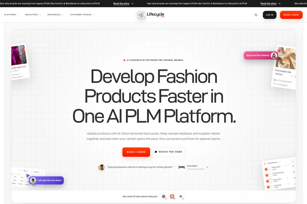
Task: Click the measurements table card
Action: 279,174
